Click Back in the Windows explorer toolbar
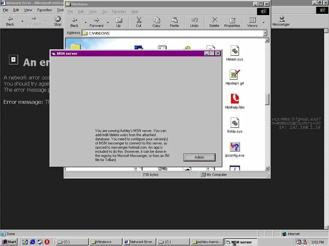The height and width of the screenshot is (246, 329). [x=74, y=22]
